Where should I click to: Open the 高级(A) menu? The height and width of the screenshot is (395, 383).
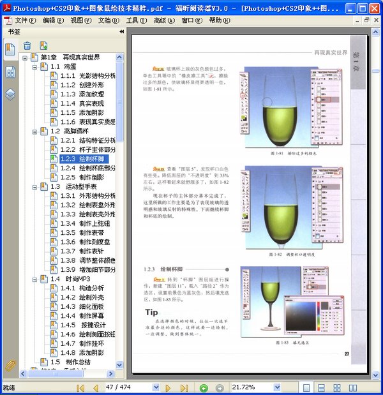click(x=164, y=20)
